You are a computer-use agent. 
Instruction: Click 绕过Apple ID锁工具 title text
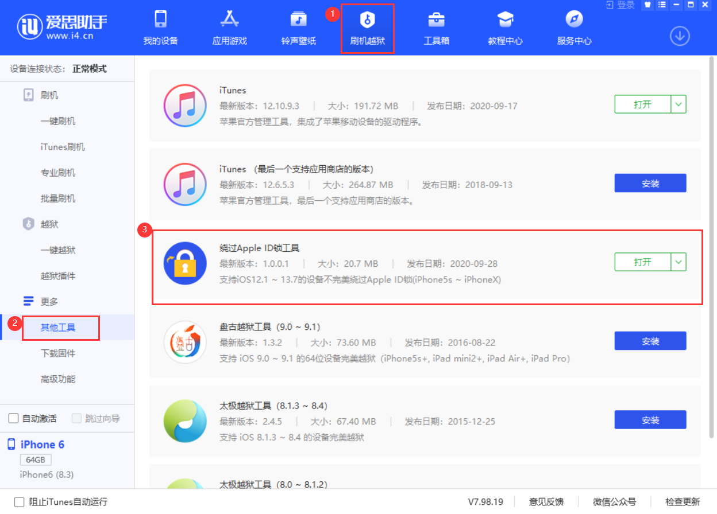[x=260, y=248]
